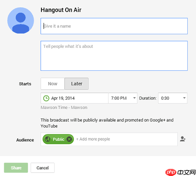Click the globe icon in the Public chip

[x=47, y=139]
